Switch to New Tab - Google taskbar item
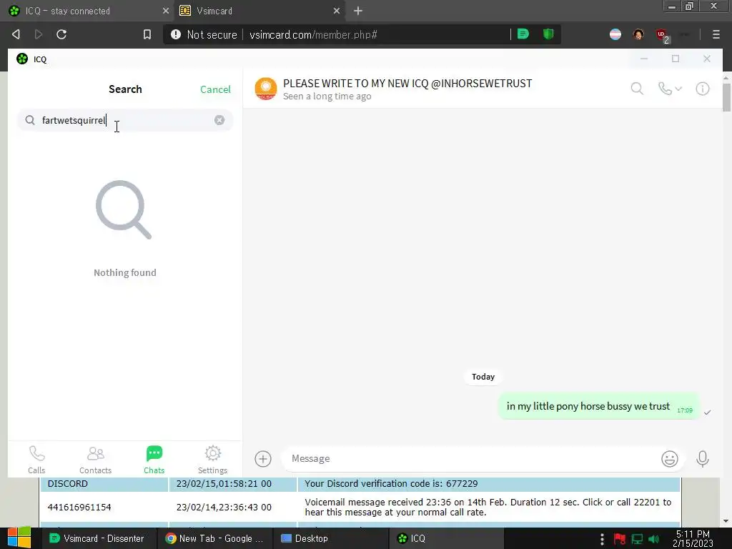Image resolution: width=732 pixels, height=549 pixels. (x=214, y=538)
